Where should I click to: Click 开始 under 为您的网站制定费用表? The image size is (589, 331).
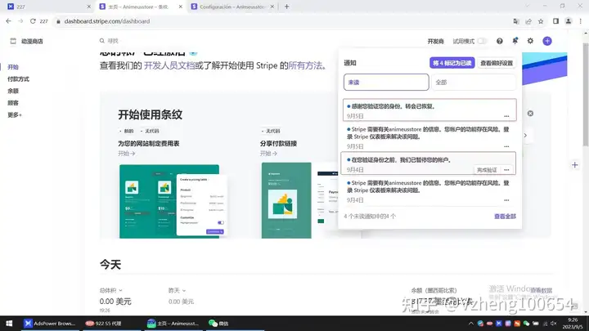coord(126,154)
